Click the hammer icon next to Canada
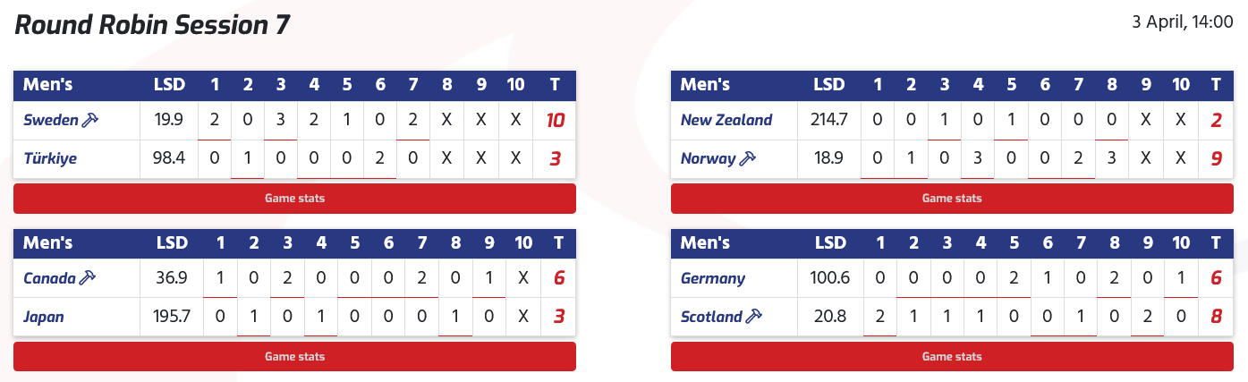The image size is (1248, 382). click(87, 278)
